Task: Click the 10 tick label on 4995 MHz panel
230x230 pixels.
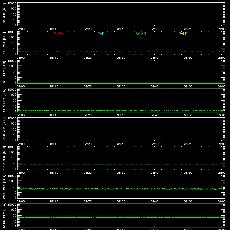Action: click(x=15, y=164)
